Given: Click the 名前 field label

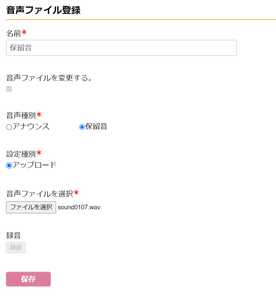Looking at the screenshot, I should 13,34.
